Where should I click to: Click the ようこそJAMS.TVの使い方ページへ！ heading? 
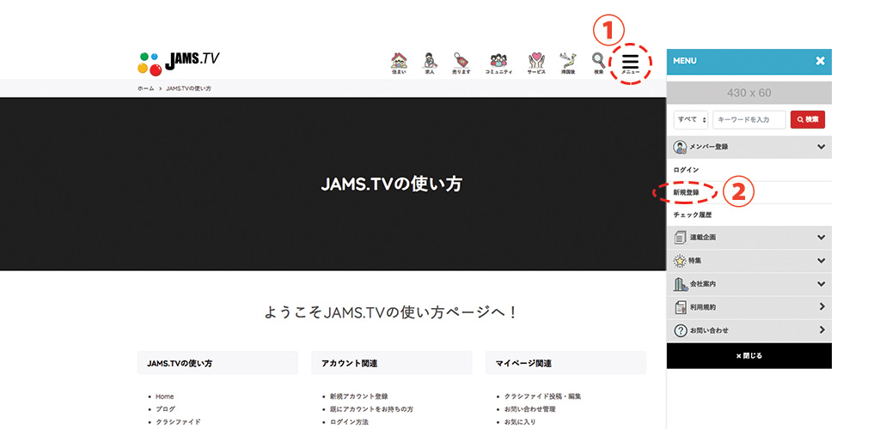391,312
